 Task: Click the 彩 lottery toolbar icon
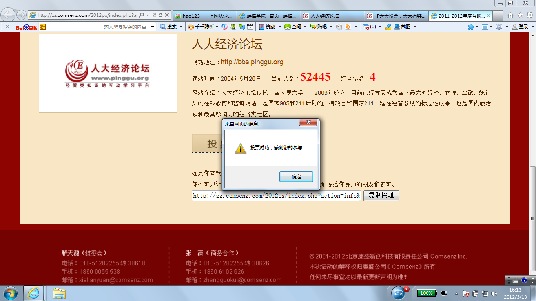click(x=348, y=27)
